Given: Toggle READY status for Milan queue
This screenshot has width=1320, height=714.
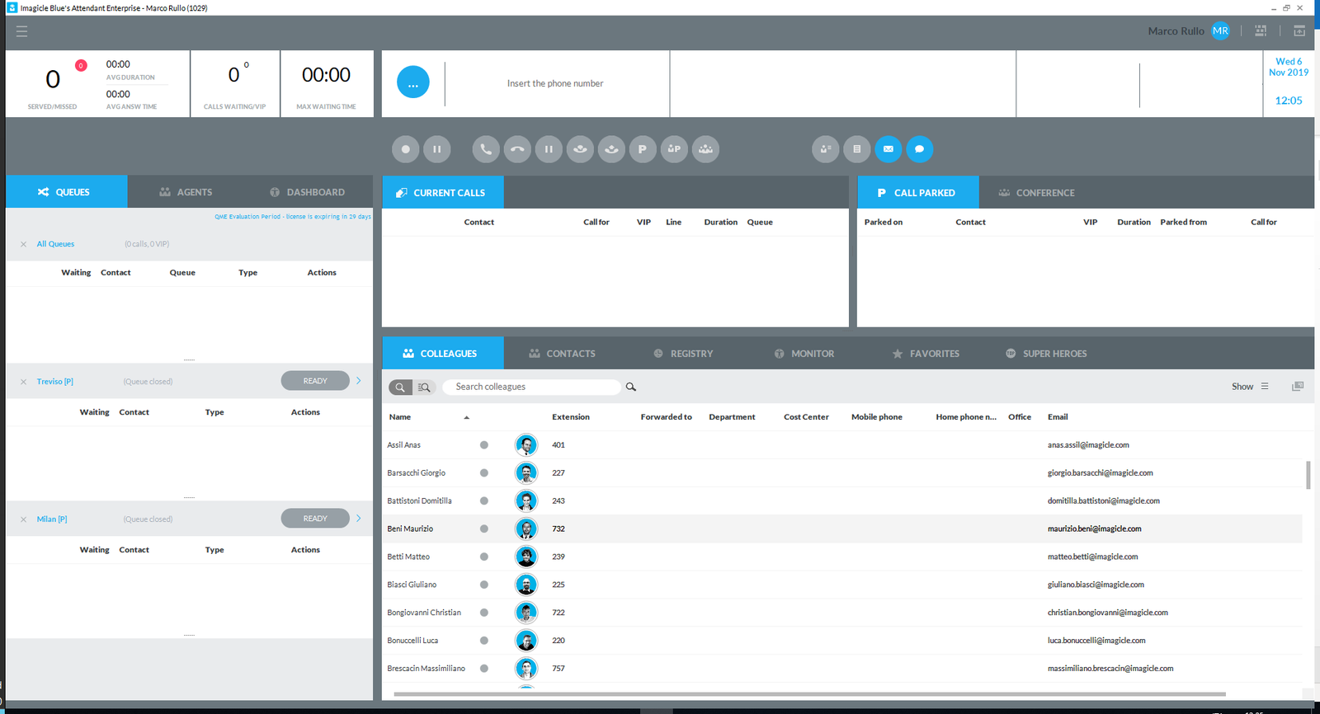Looking at the screenshot, I should click(x=315, y=519).
